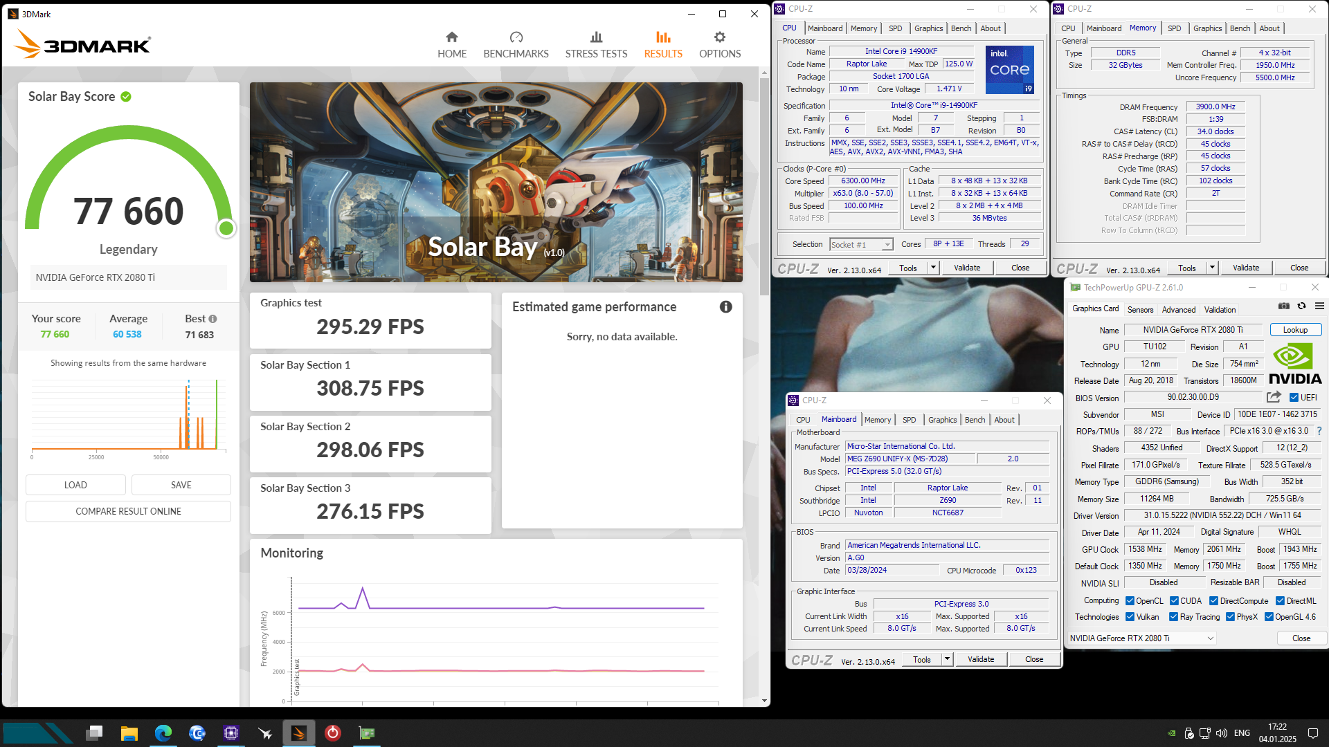Switch to SPD tab in CPU-Z CPU window
The image size is (1329, 747).
[895, 28]
